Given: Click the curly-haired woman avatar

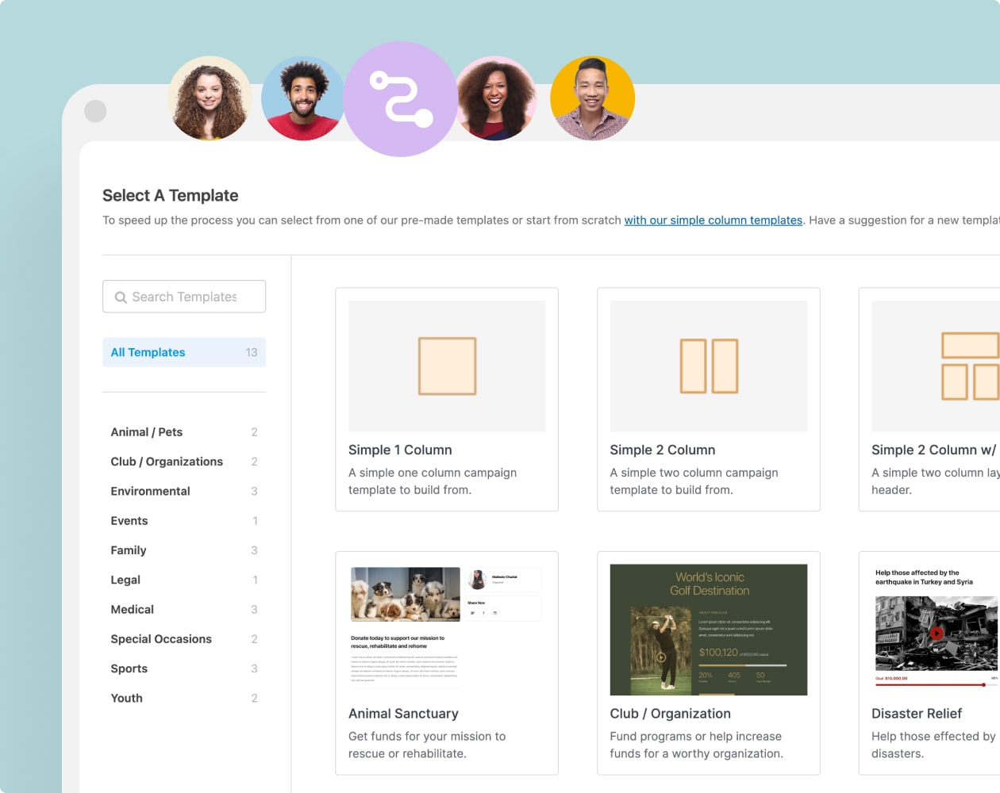Looking at the screenshot, I should (x=210, y=99).
